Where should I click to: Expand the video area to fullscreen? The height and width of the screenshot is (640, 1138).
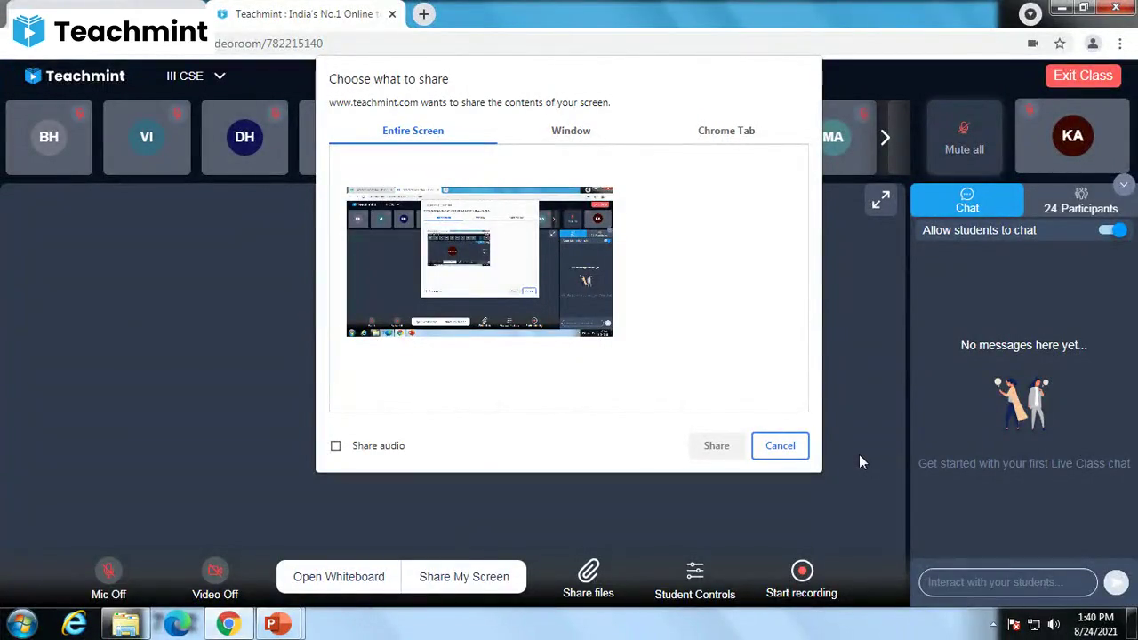880,200
